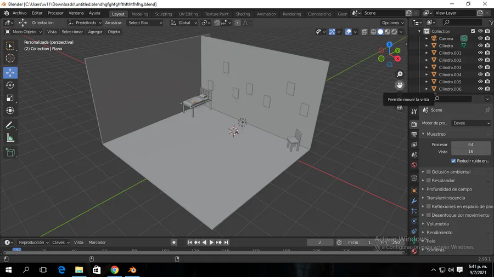Expand Cilindro.001 in outliner
494x277 pixels.
click(x=426, y=53)
